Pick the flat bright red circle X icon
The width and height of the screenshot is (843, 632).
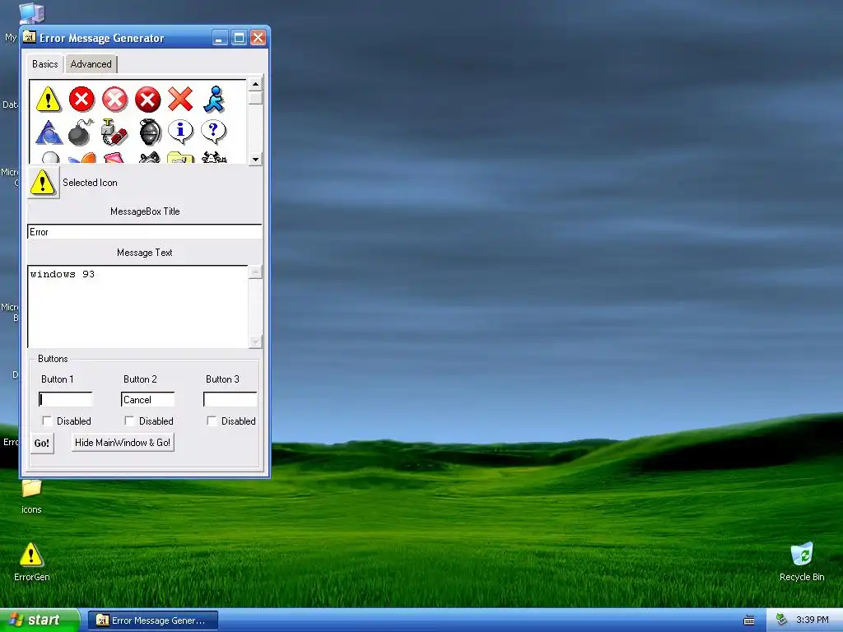(x=82, y=100)
